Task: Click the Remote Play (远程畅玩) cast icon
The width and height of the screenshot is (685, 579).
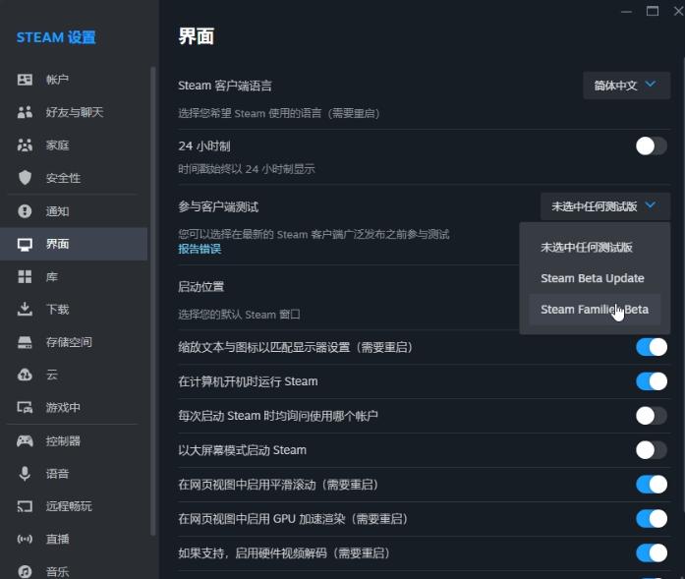Action: tap(25, 506)
